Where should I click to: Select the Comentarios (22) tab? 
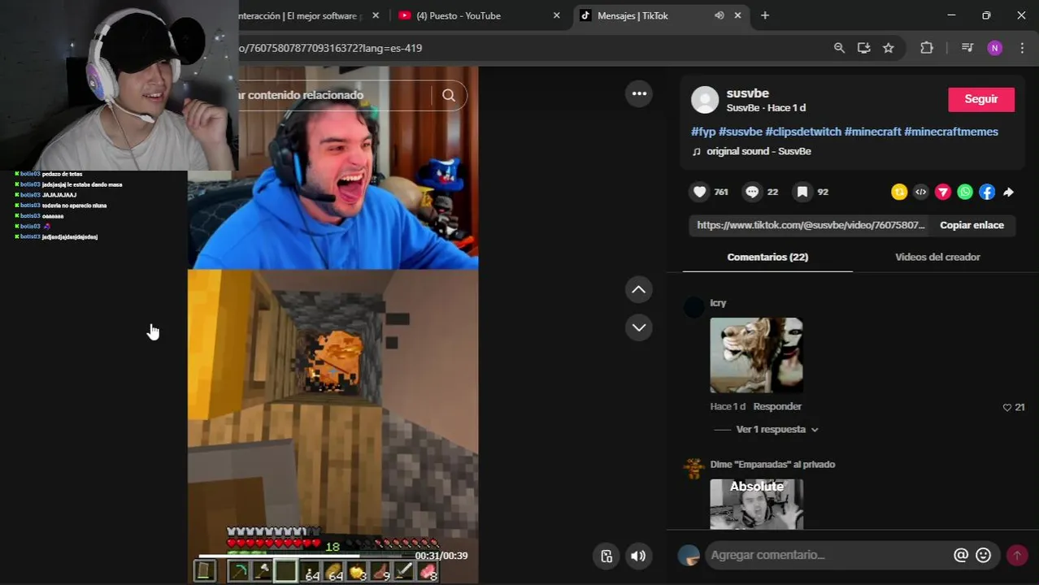767,257
